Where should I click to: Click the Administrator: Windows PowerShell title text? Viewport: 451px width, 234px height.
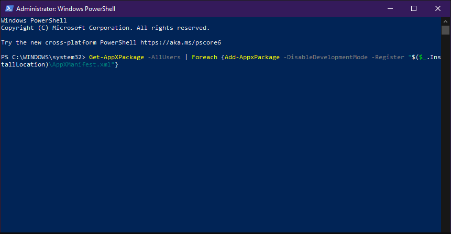[65, 9]
